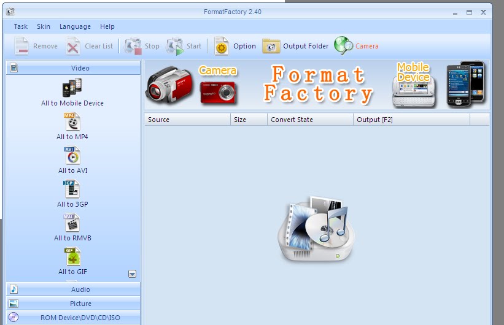
Task: Click the FormatFactory title bar app icon
Action: (x=10, y=12)
